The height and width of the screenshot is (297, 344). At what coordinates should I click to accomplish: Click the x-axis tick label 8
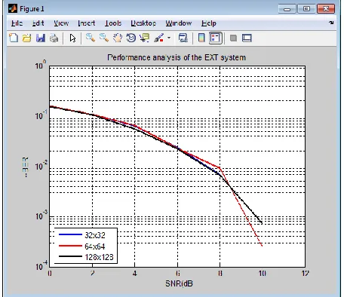pyautogui.click(x=220, y=273)
